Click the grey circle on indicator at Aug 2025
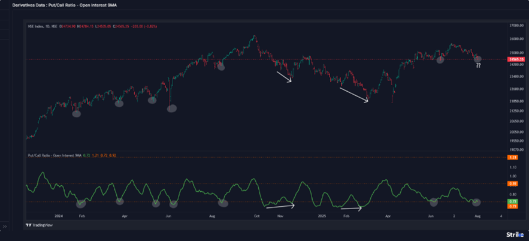529x241 pixels. 476,202
